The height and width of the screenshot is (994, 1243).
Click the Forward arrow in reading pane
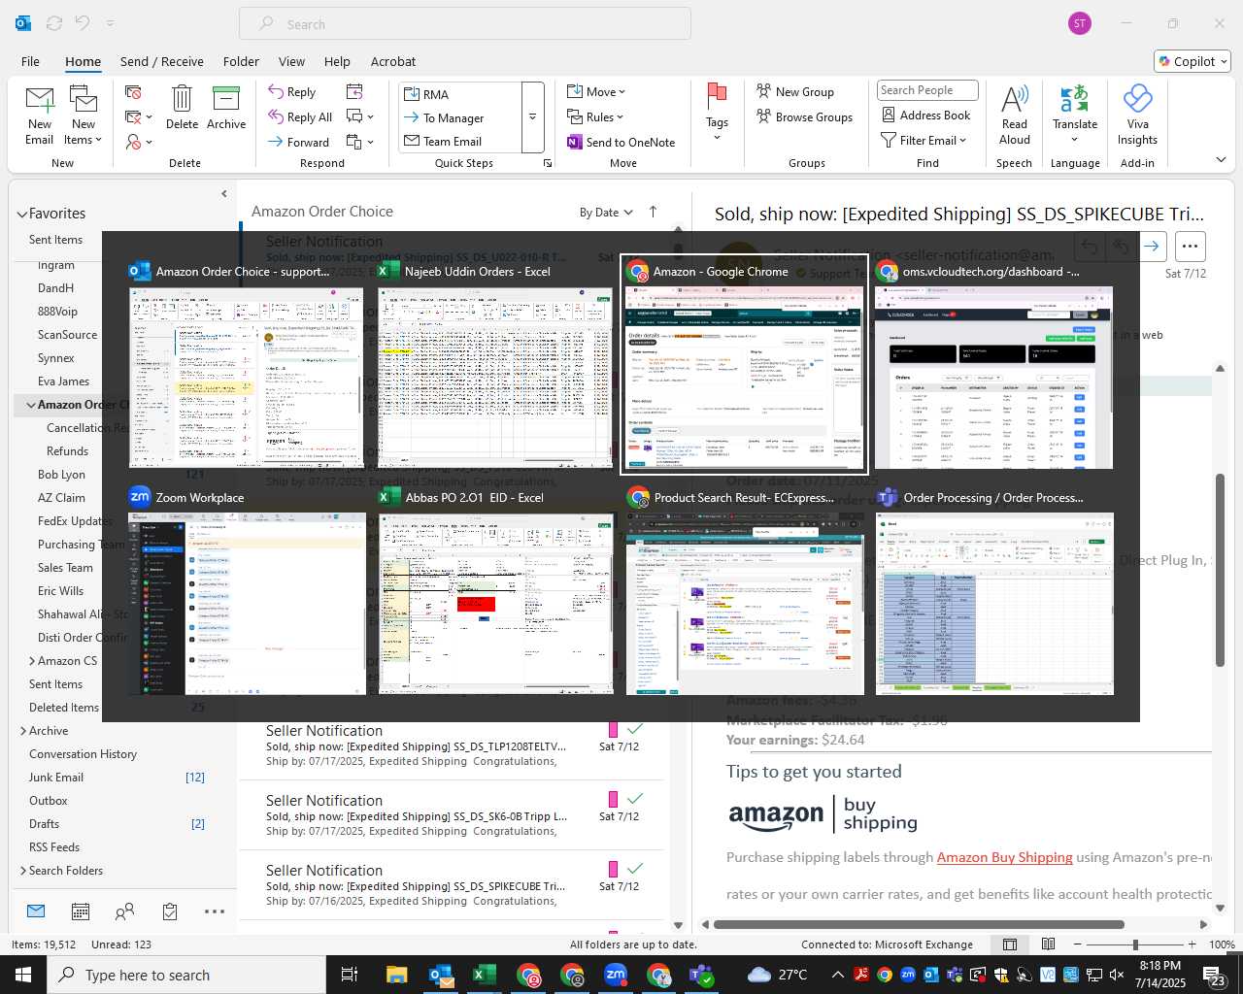pyautogui.click(x=1152, y=247)
